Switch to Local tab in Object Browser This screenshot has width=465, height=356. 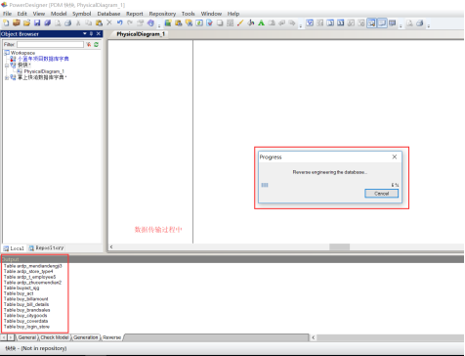pyautogui.click(x=14, y=248)
